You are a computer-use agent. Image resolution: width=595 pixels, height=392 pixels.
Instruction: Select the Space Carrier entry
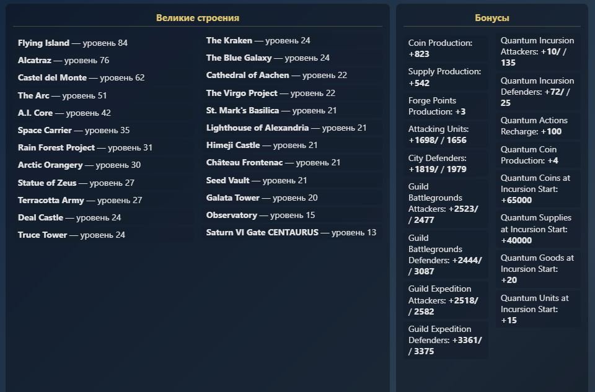tap(74, 131)
